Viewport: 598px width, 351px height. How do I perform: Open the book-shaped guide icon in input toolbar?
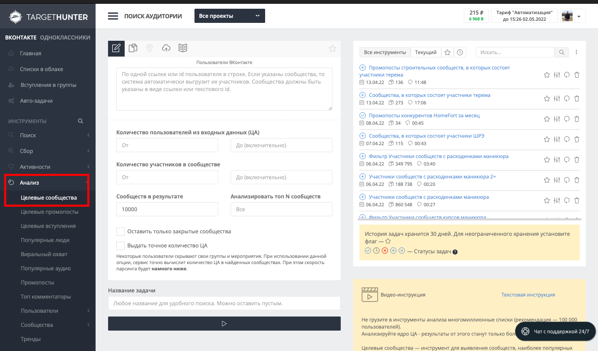pyautogui.click(x=183, y=48)
